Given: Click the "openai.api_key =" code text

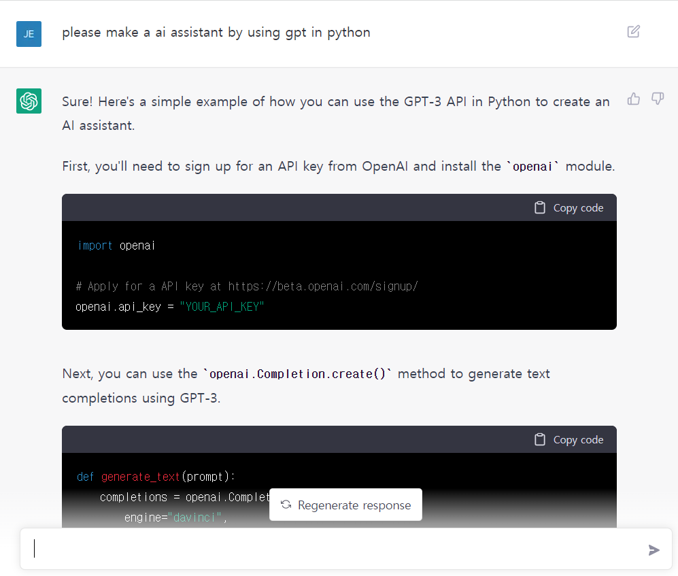Looking at the screenshot, I should click(x=124, y=307).
